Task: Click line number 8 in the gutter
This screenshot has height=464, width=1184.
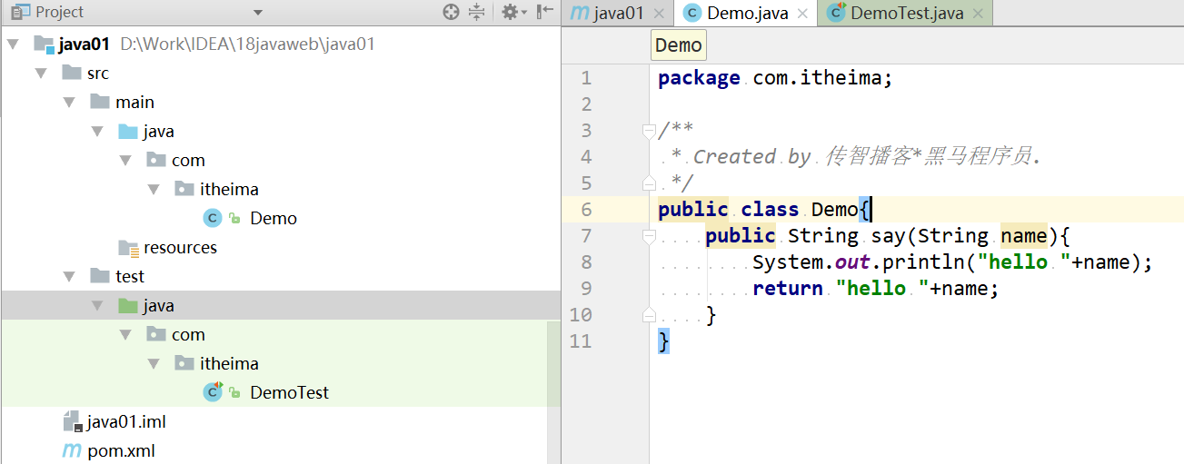Action: pyautogui.click(x=586, y=262)
